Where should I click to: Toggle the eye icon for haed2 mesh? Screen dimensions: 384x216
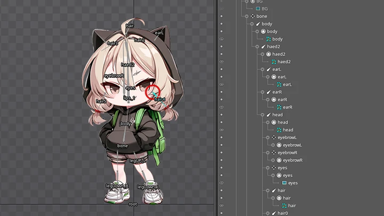(x=221, y=62)
